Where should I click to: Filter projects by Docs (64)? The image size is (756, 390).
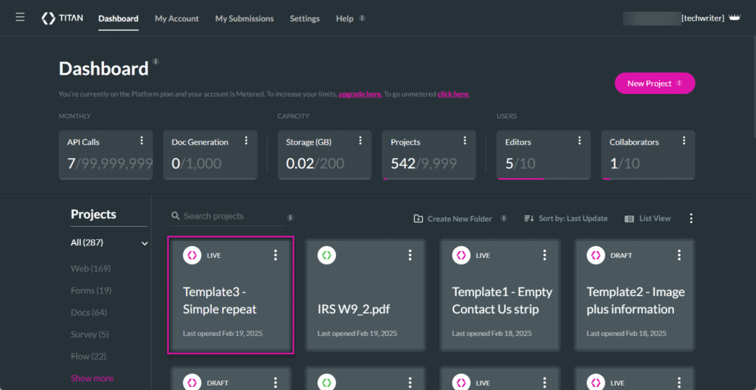(x=89, y=312)
